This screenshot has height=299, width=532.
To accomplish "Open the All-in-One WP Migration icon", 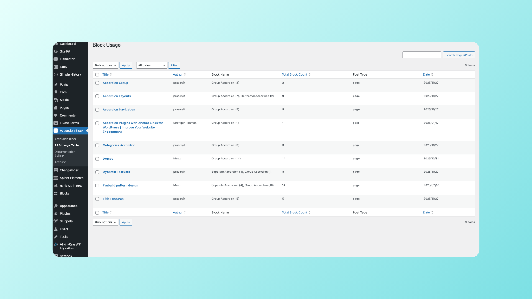I will click(56, 244).
